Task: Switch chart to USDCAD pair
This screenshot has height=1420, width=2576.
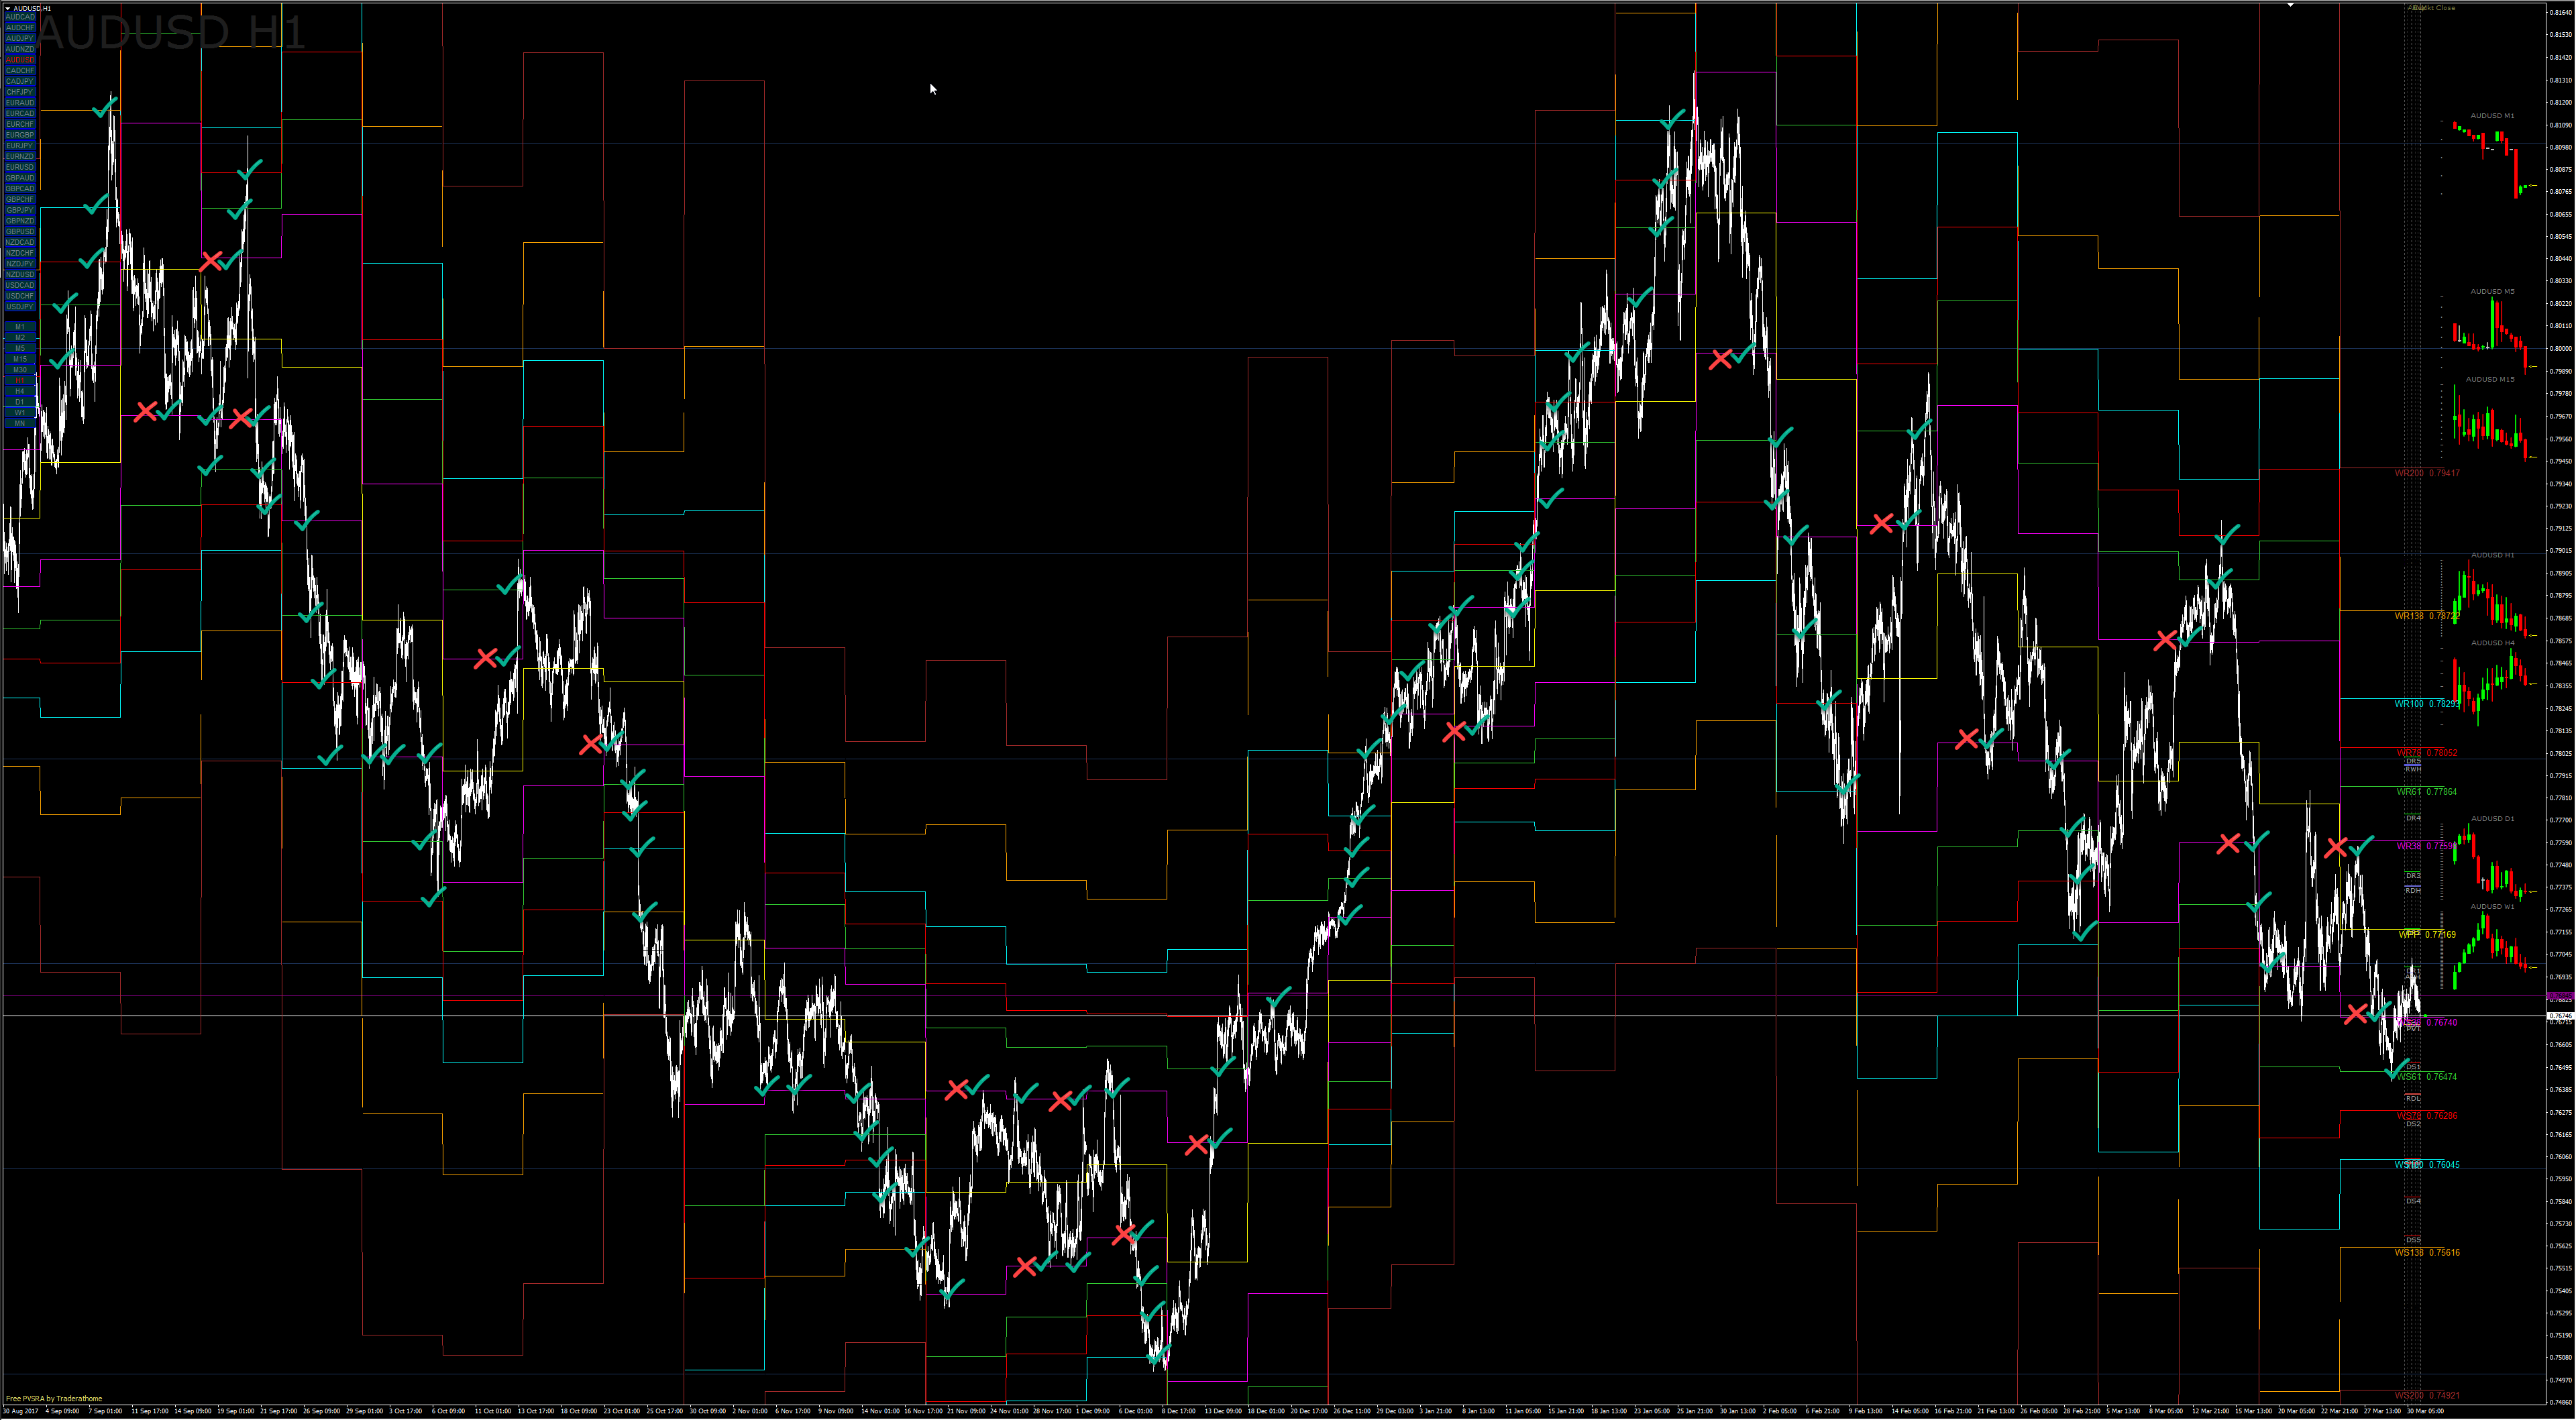Action: pyautogui.click(x=20, y=286)
